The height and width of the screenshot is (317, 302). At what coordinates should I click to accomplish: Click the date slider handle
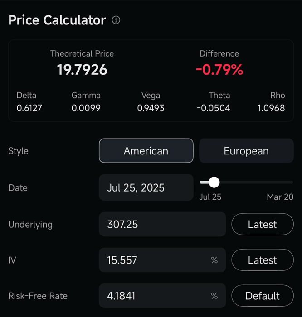pos(214,182)
